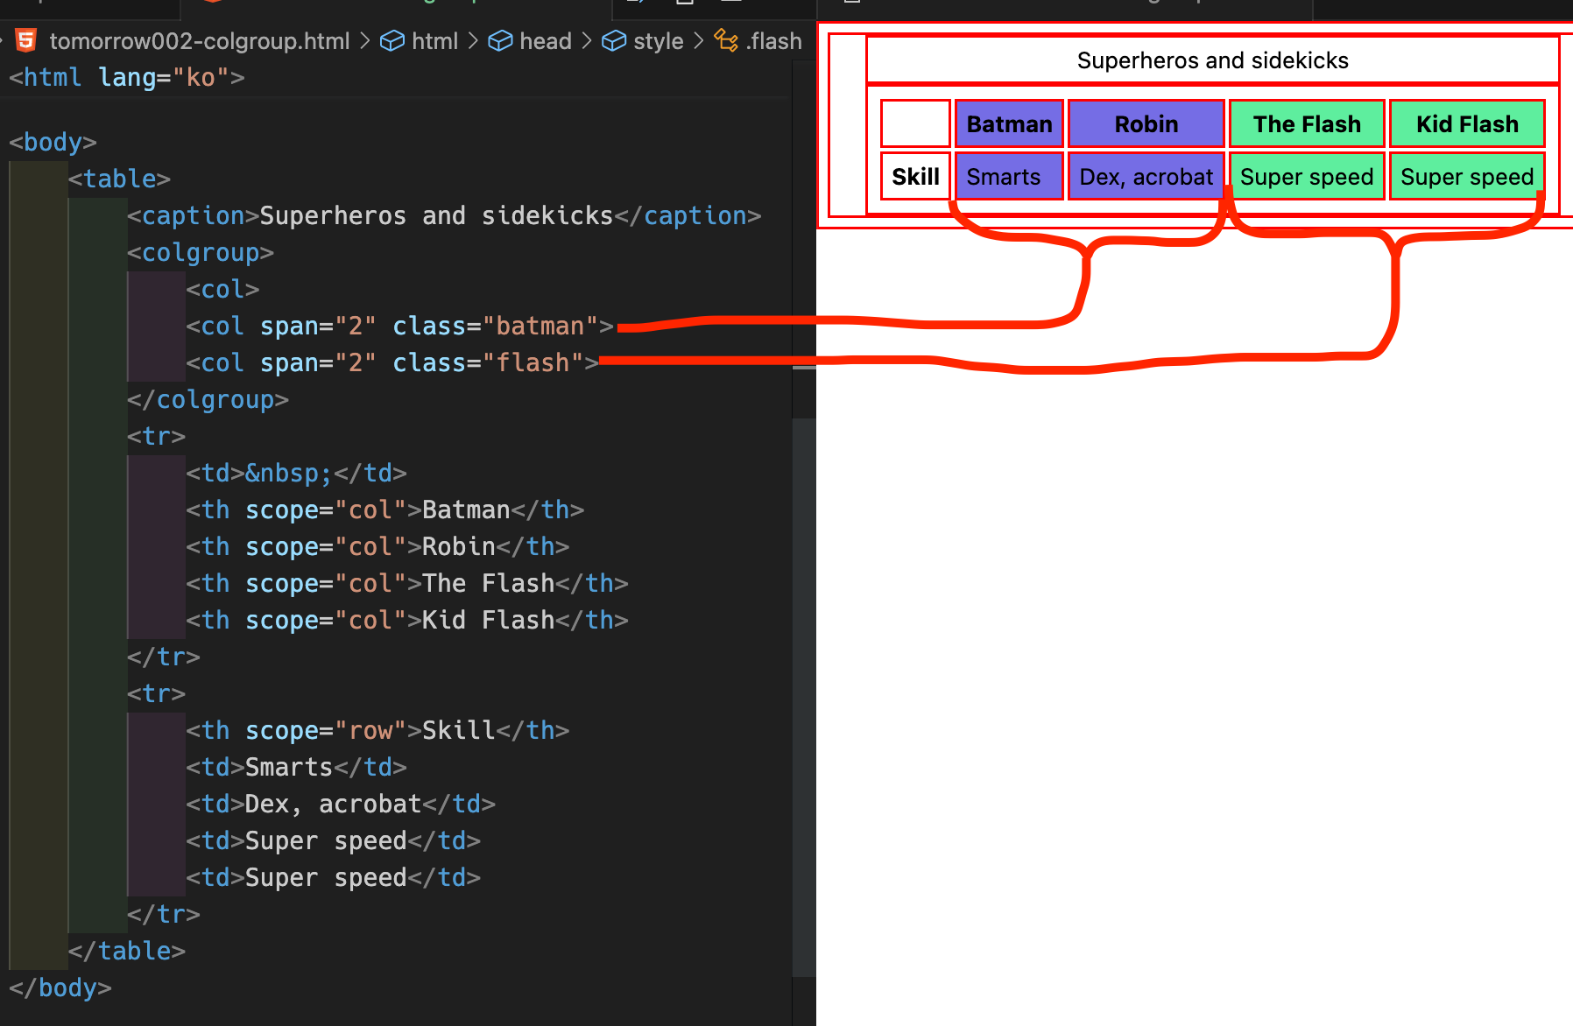Click the <td>Dex, acrobat</td> code line
This screenshot has width=1573, height=1026.
pyautogui.click(x=341, y=804)
